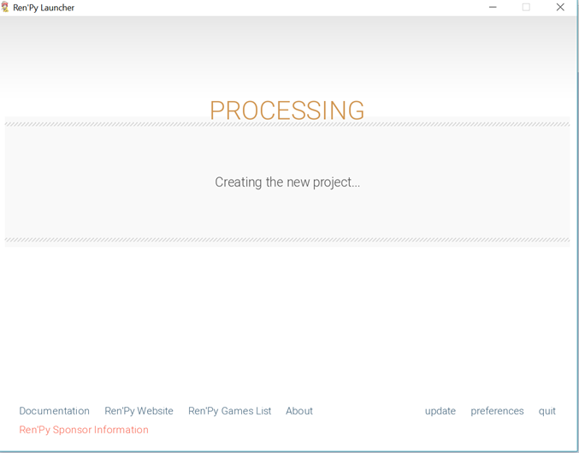Click the 'Creating the new project...' message

(x=287, y=182)
